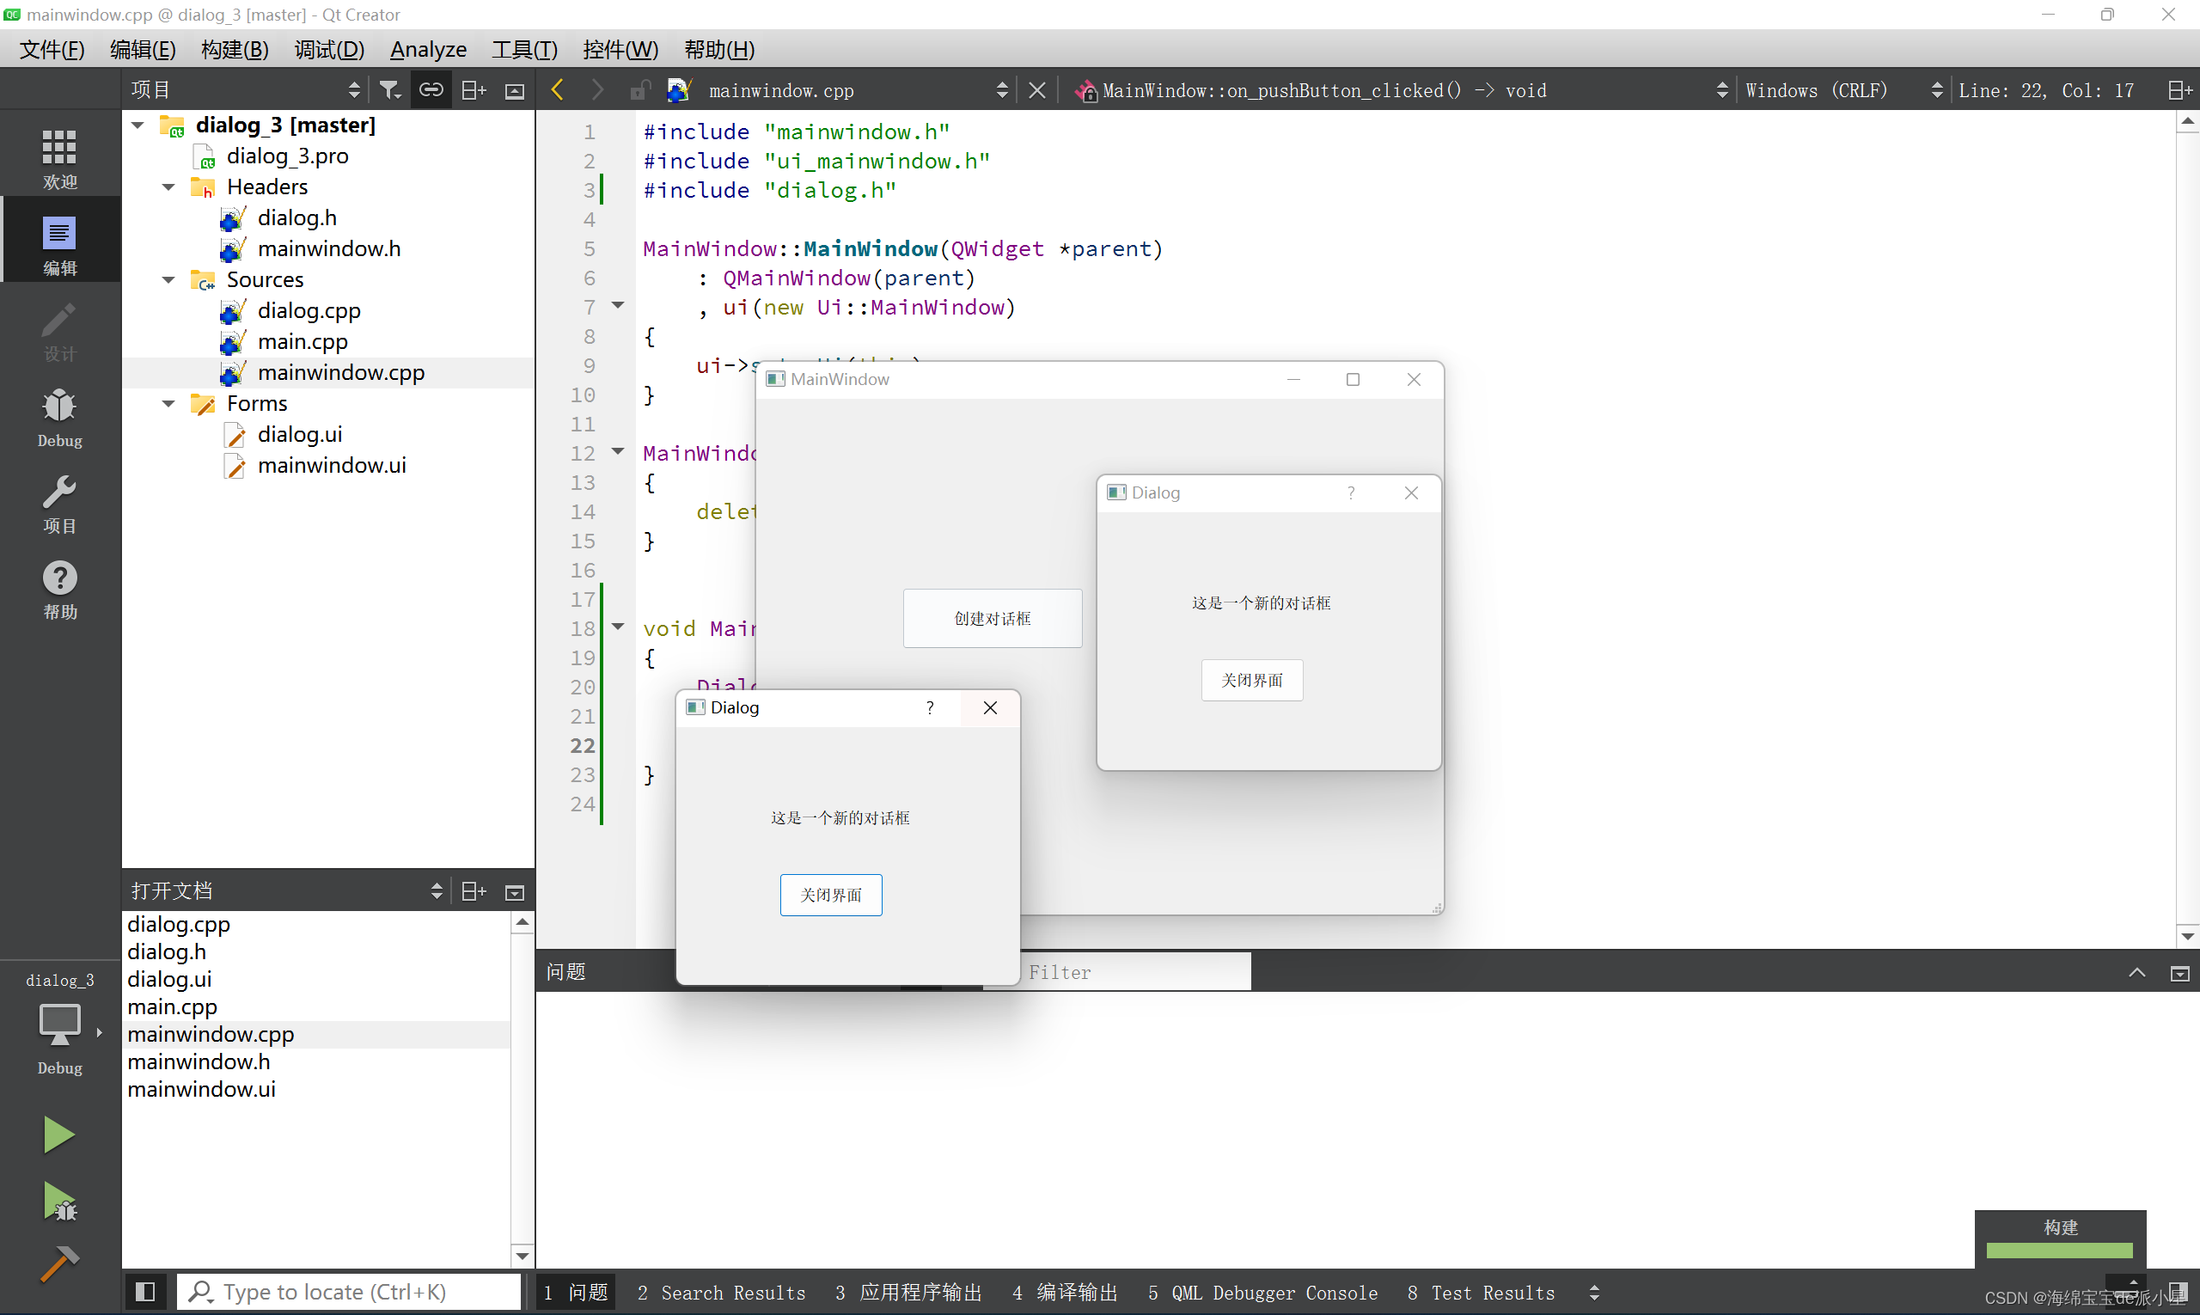Switch to 8 Test Results pane
The width and height of the screenshot is (2200, 1315).
1481,1293
